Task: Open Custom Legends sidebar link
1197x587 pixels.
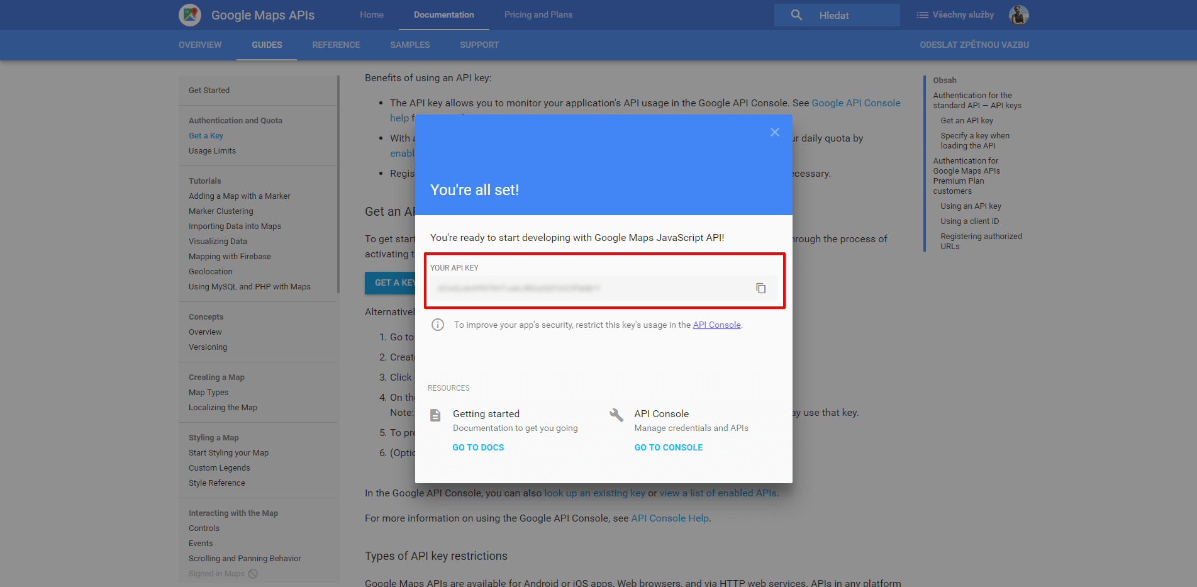Action: (219, 468)
